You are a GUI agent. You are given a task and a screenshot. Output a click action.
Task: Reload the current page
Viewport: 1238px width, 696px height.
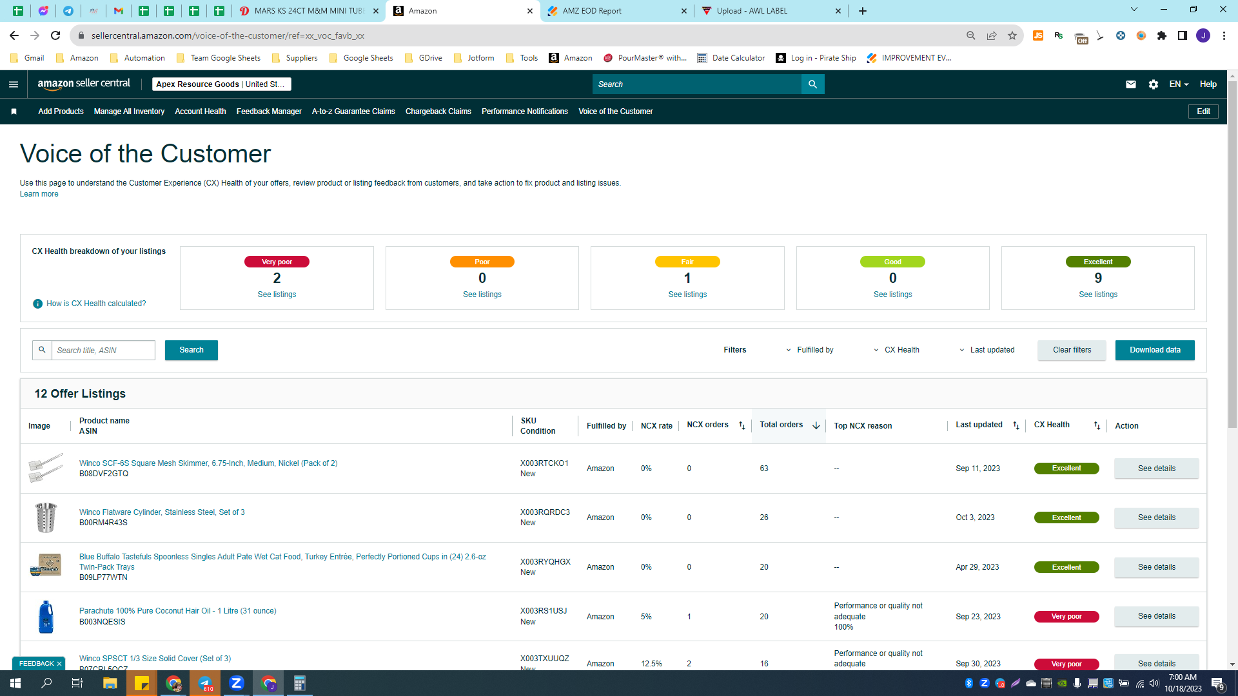pos(55,35)
